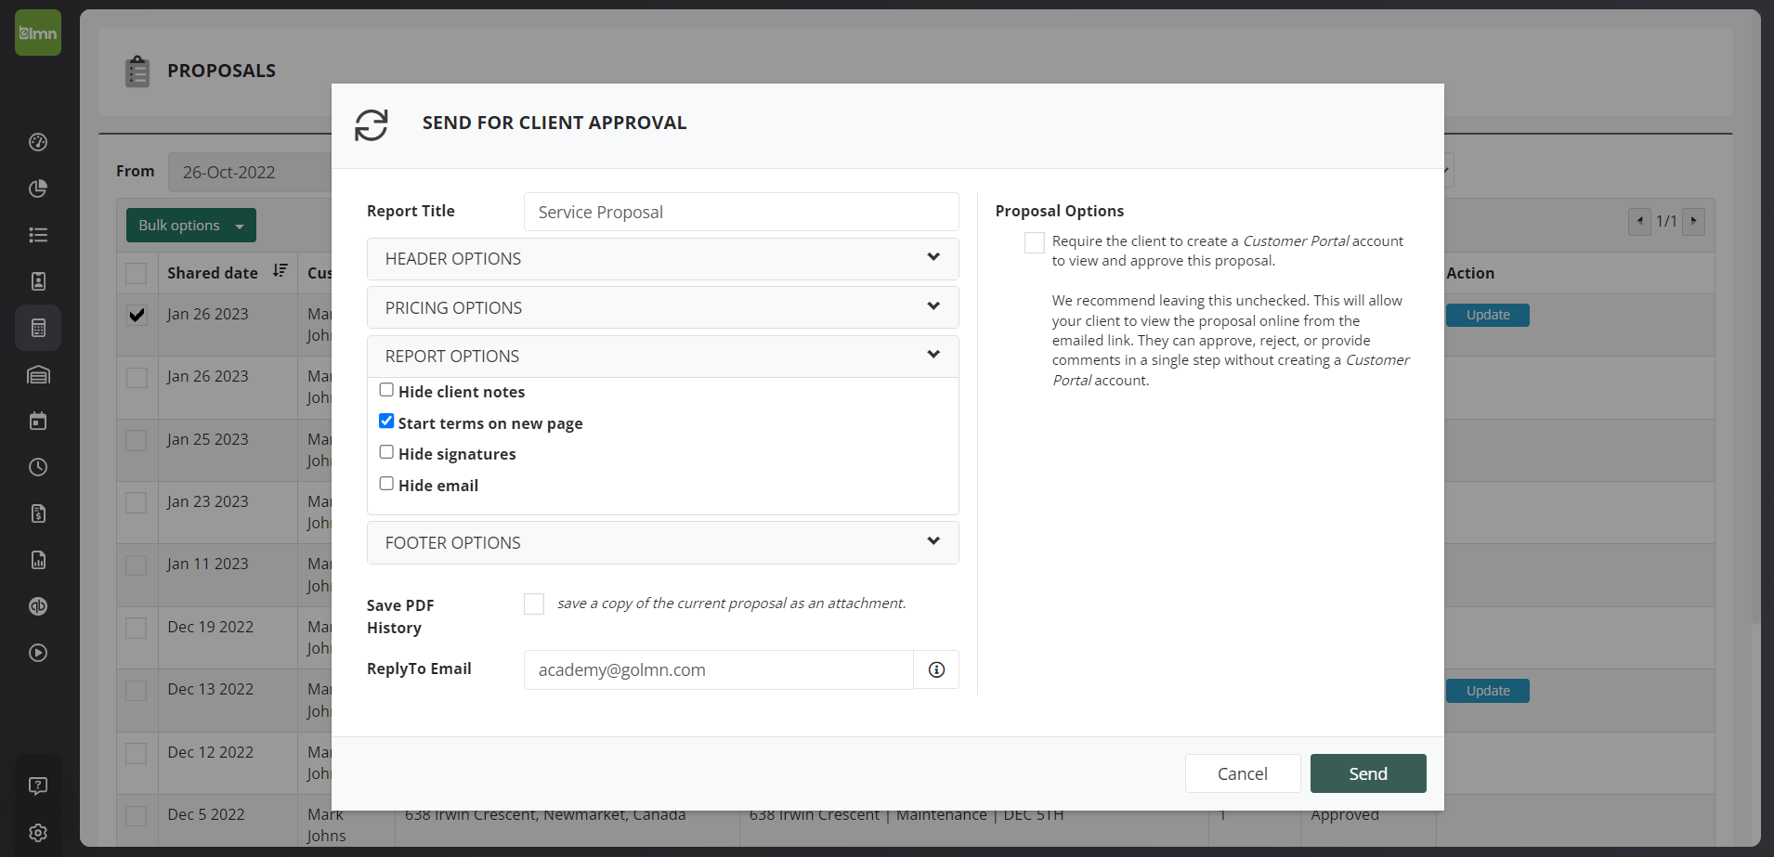Click the 1/1 page indicator

[1666, 221]
